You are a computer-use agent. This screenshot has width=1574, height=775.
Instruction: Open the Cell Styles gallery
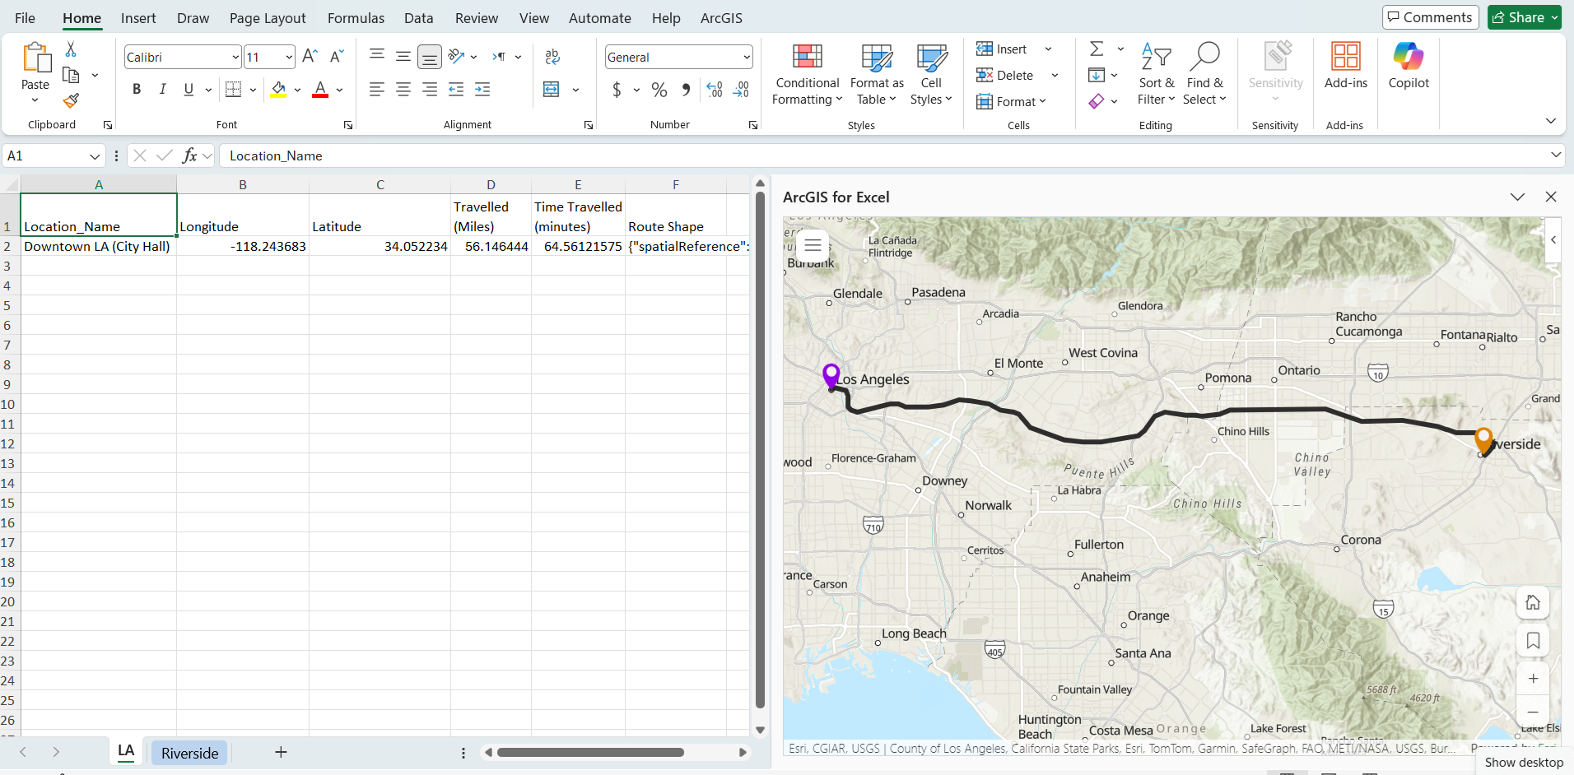tap(931, 74)
